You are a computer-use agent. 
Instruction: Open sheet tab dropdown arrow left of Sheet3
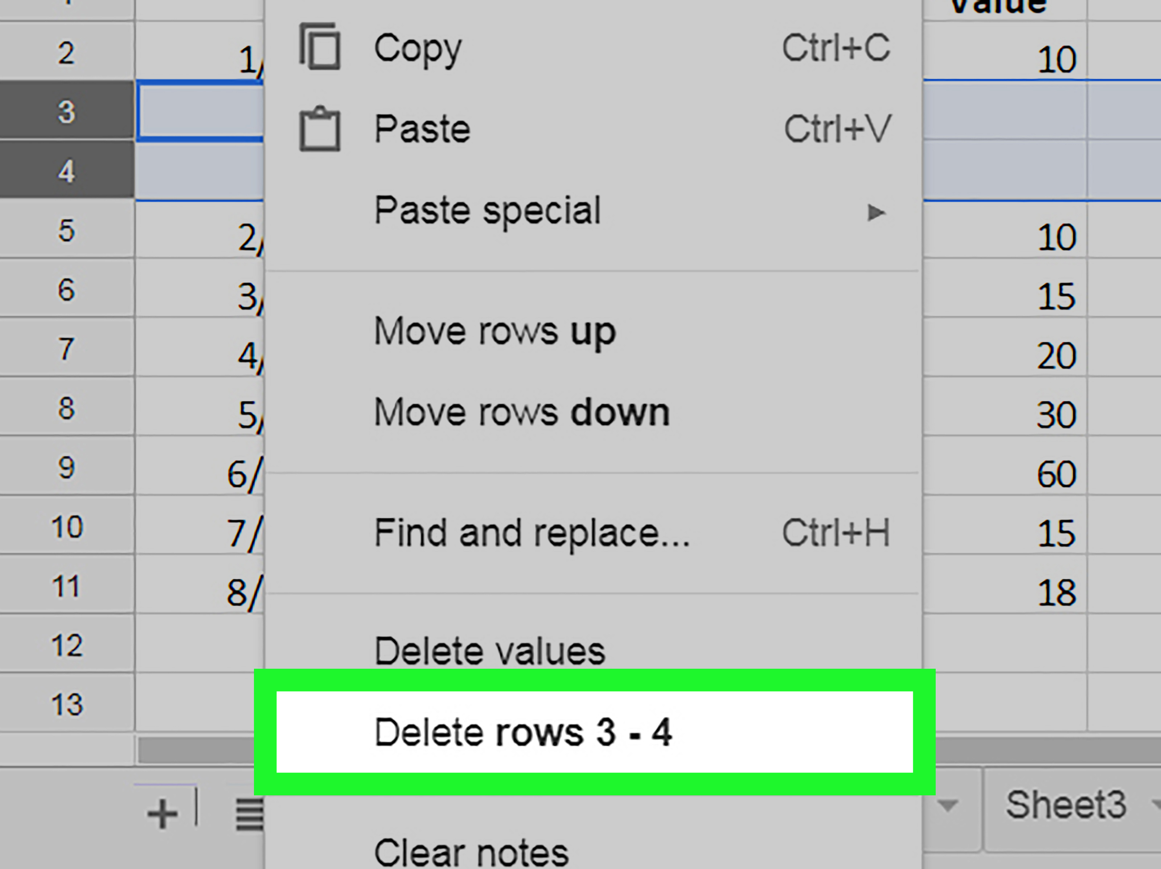pos(948,805)
